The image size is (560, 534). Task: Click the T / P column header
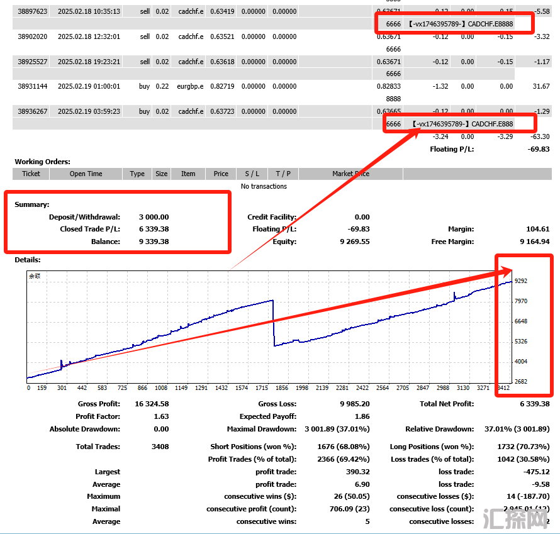tap(283, 174)
